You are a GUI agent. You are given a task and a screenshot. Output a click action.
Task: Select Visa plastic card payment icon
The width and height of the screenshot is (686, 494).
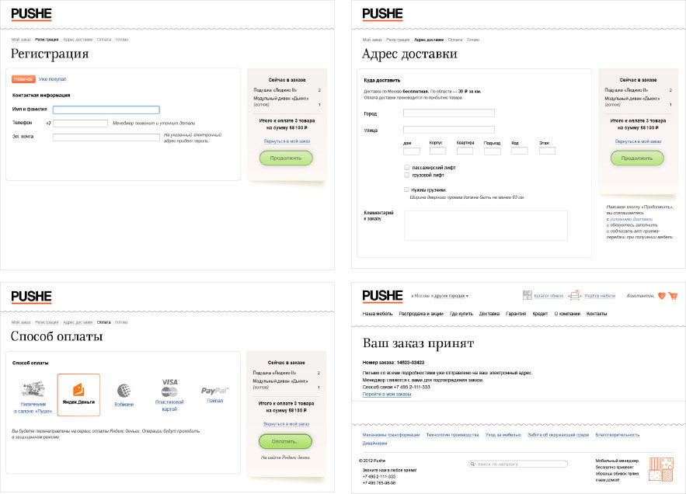(169, 387)
